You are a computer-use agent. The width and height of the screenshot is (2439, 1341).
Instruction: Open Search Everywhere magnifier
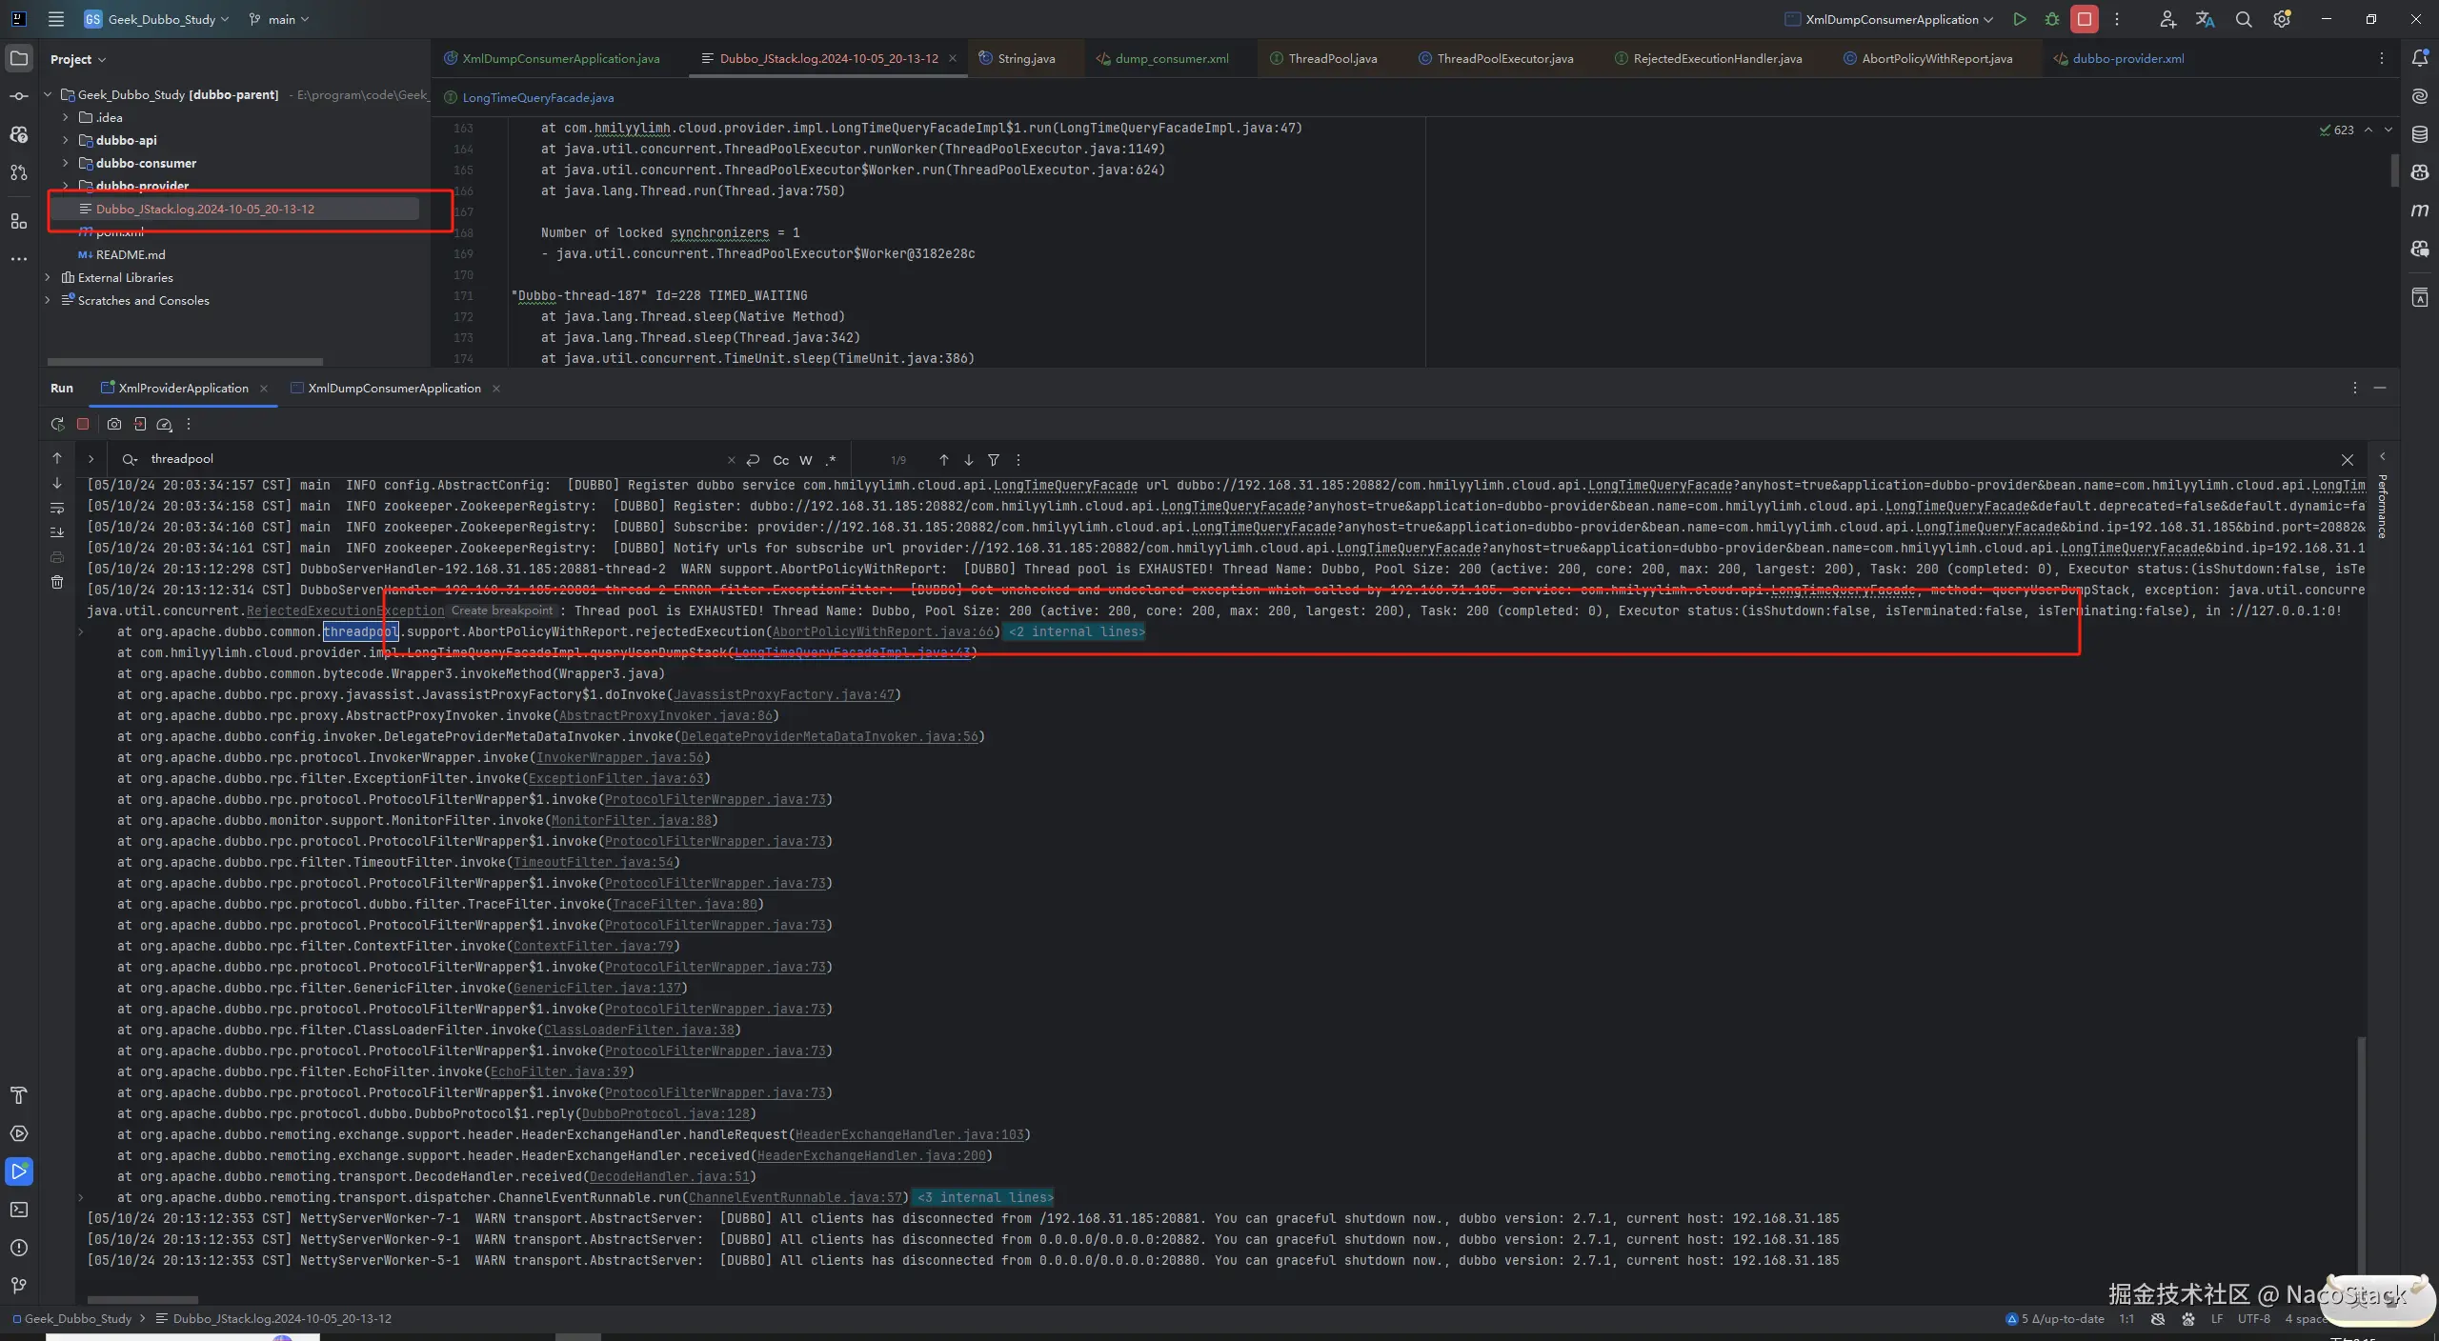(x=2244, y=19)
